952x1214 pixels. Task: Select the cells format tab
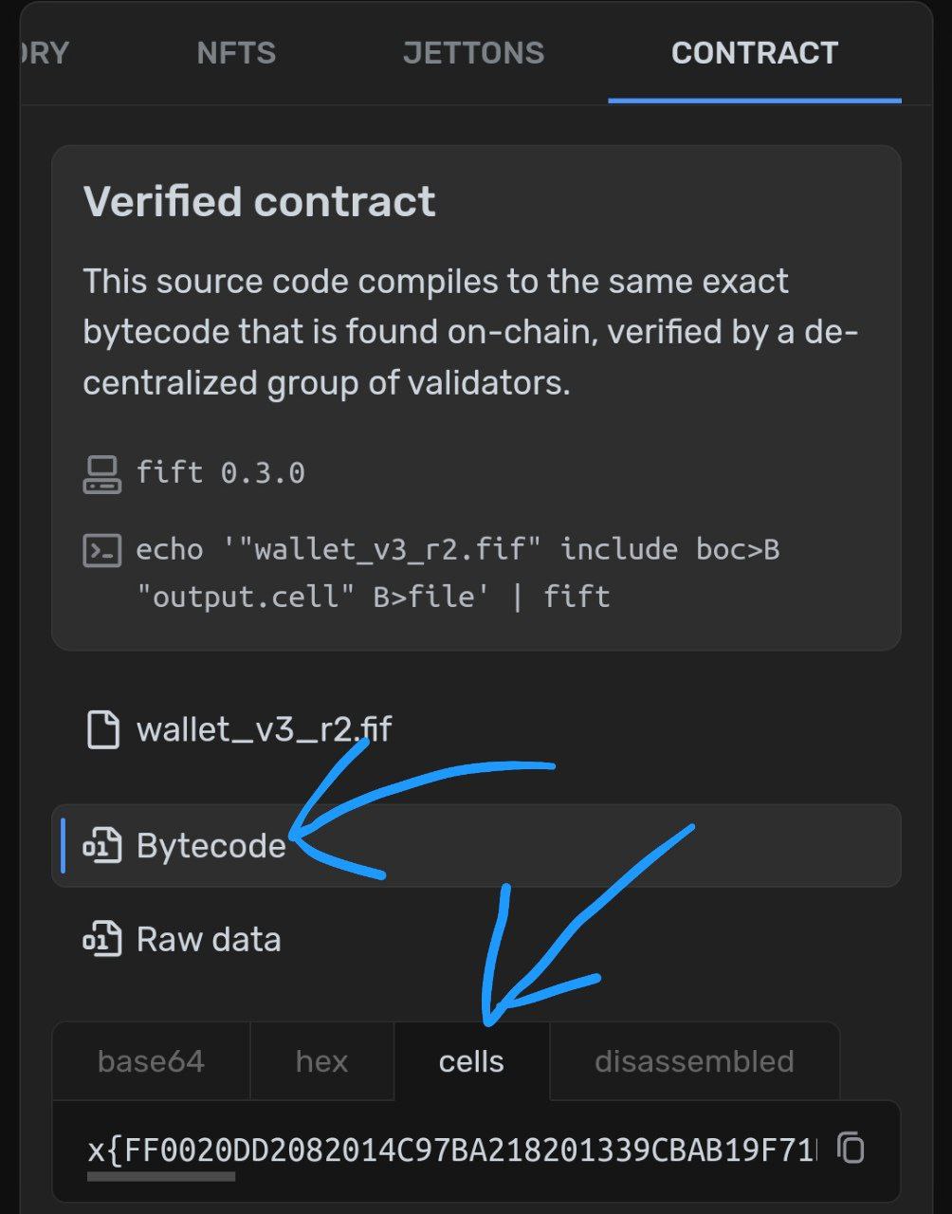coord(471,1060)
